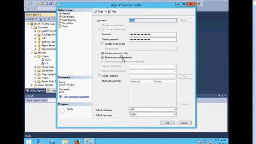Open the Output panel options arrow
The height and width of the screenshot is (144, 256).
point(219,96)
